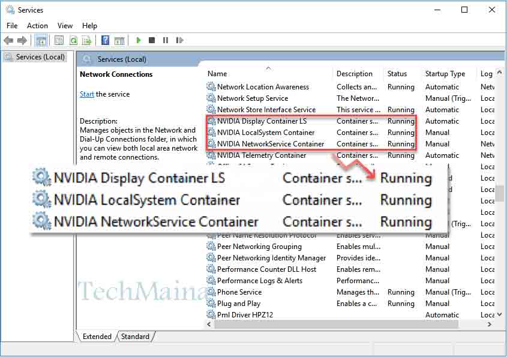Screen dimensions: 507x357
Task: Click the Start the service link
Action: (x=86, y=94)
